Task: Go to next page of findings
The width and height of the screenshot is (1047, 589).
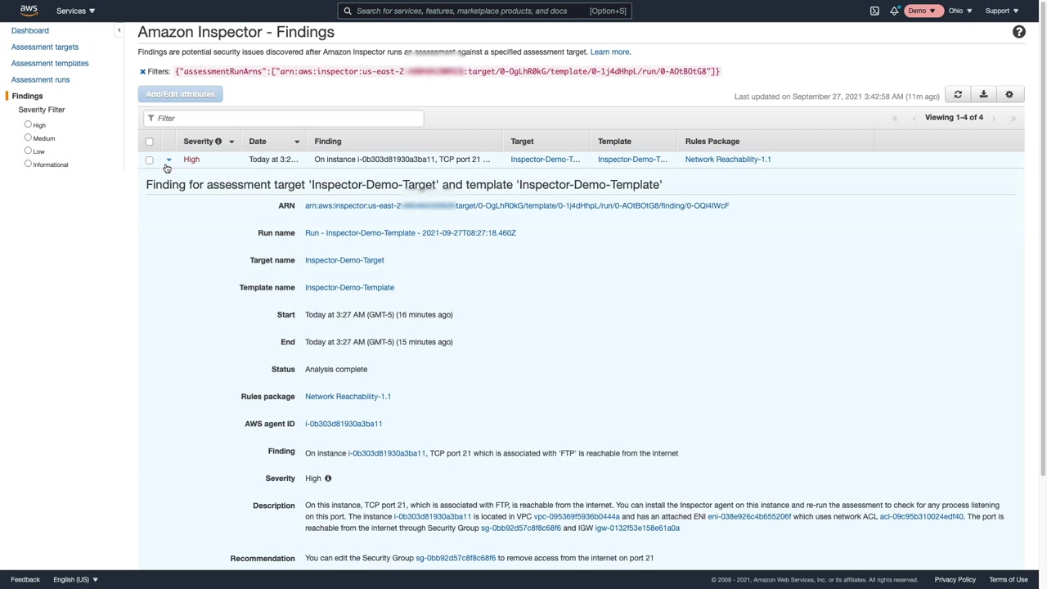Action: coord(994,118)
